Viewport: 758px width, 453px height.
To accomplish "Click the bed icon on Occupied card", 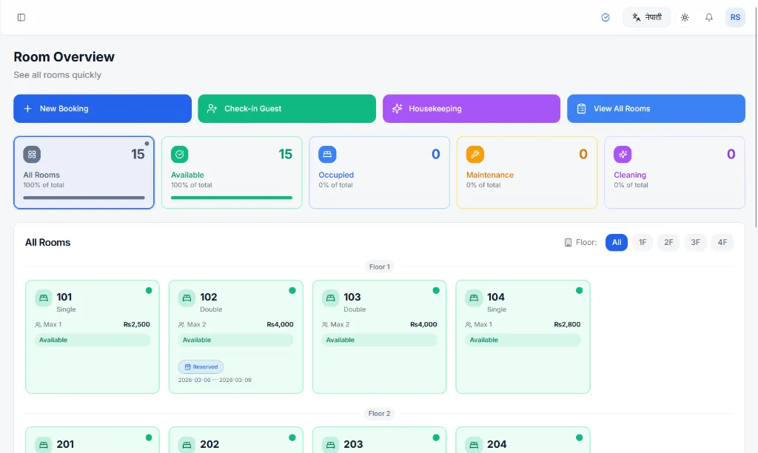I will click(x=327, y=155).
